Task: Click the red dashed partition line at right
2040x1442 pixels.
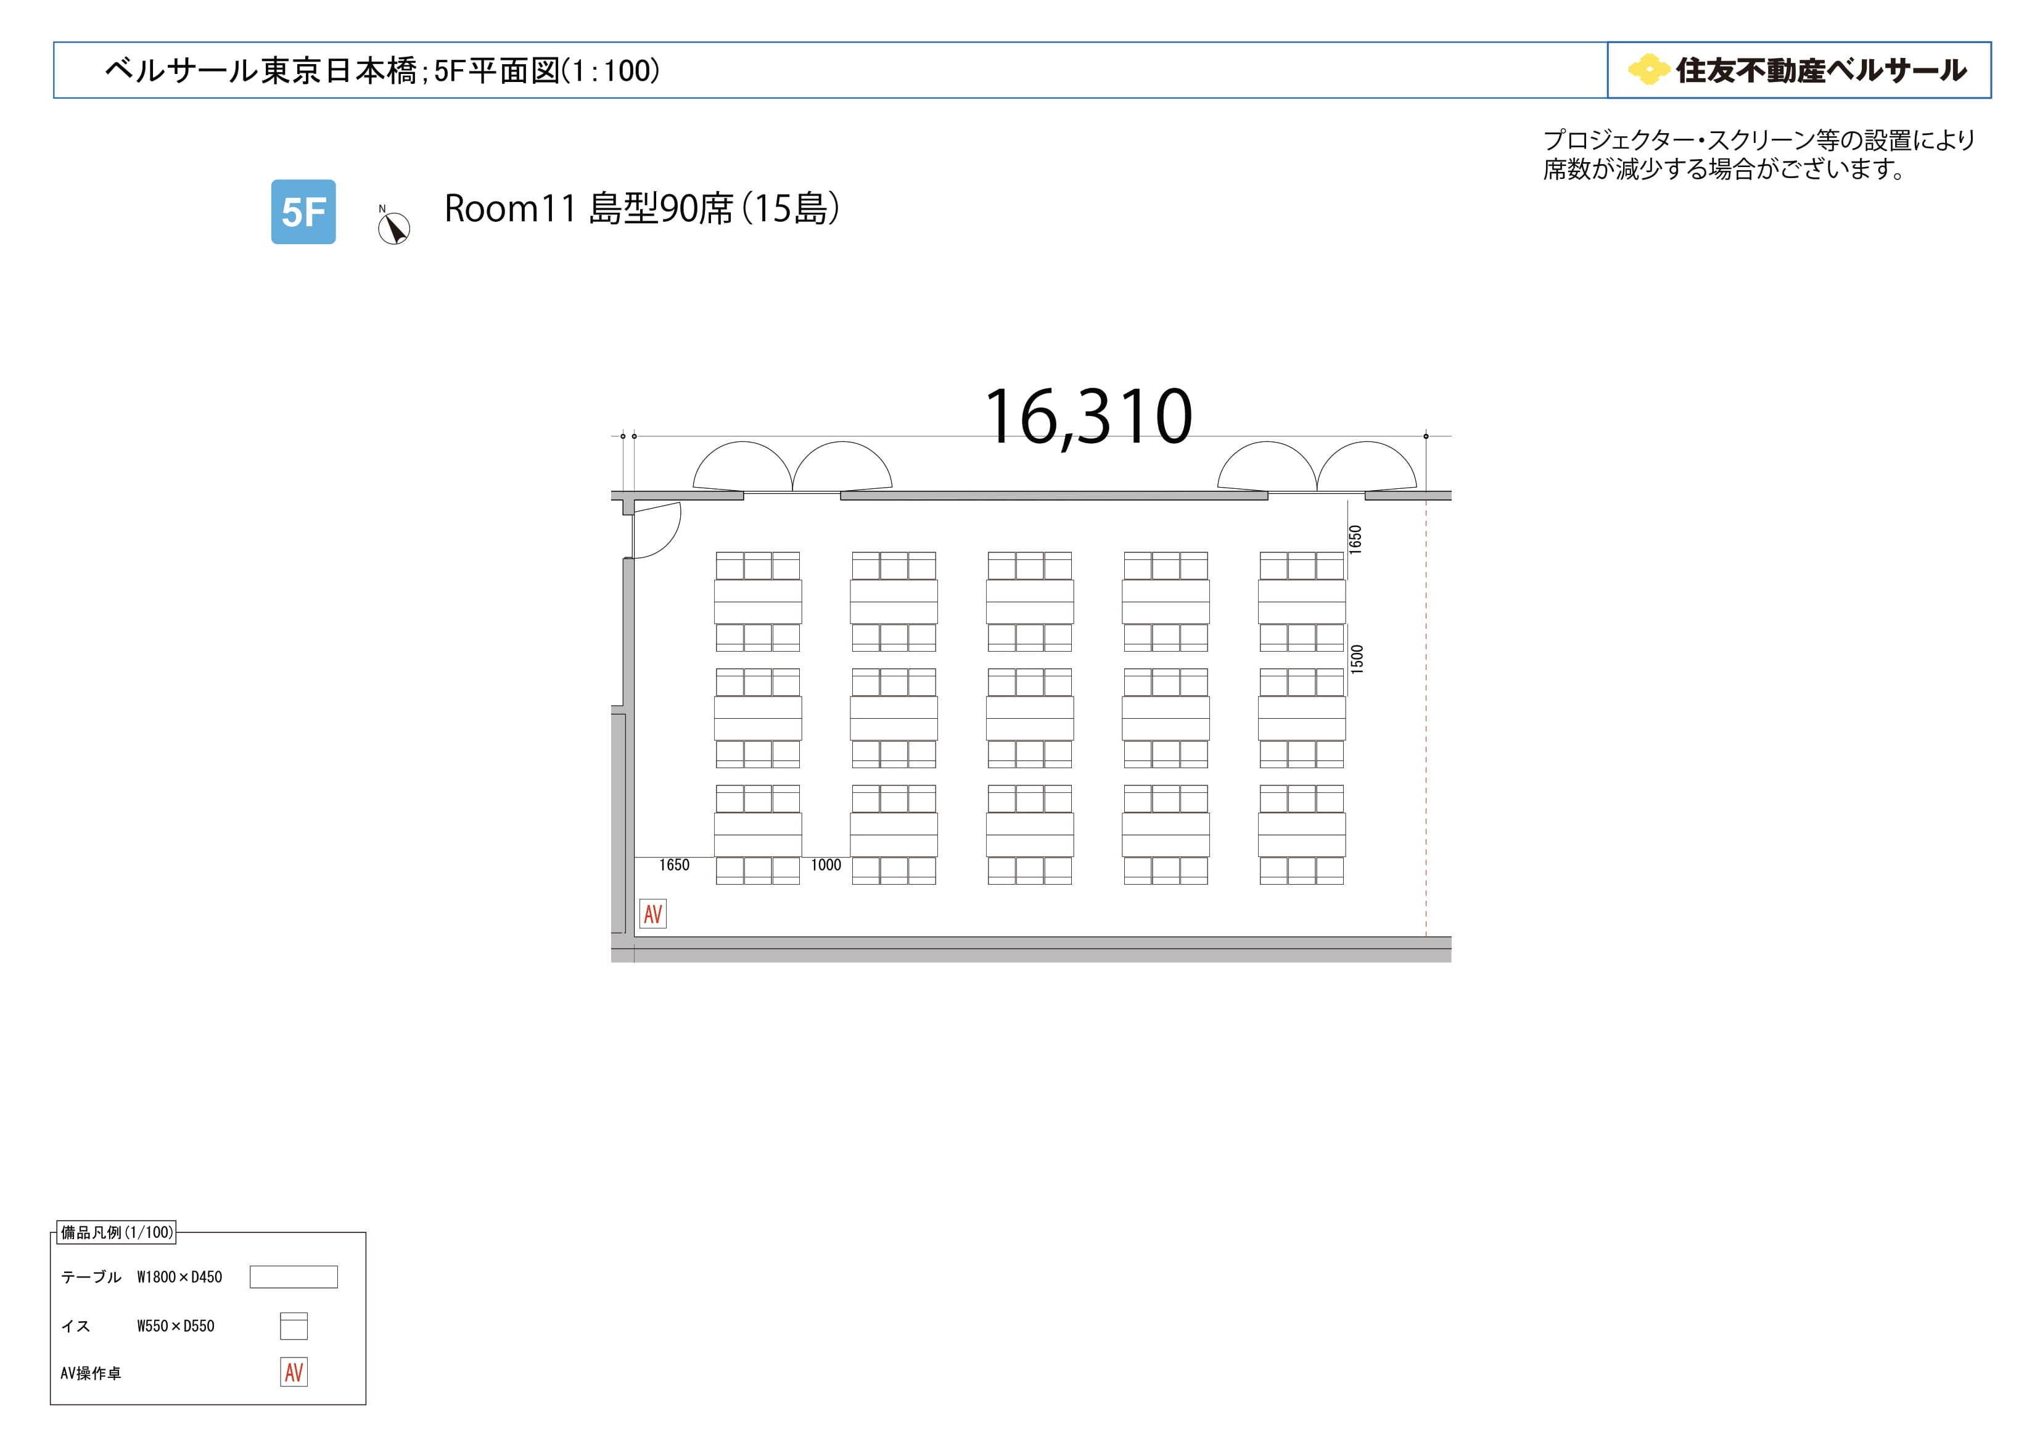Action: point(1426,718)
